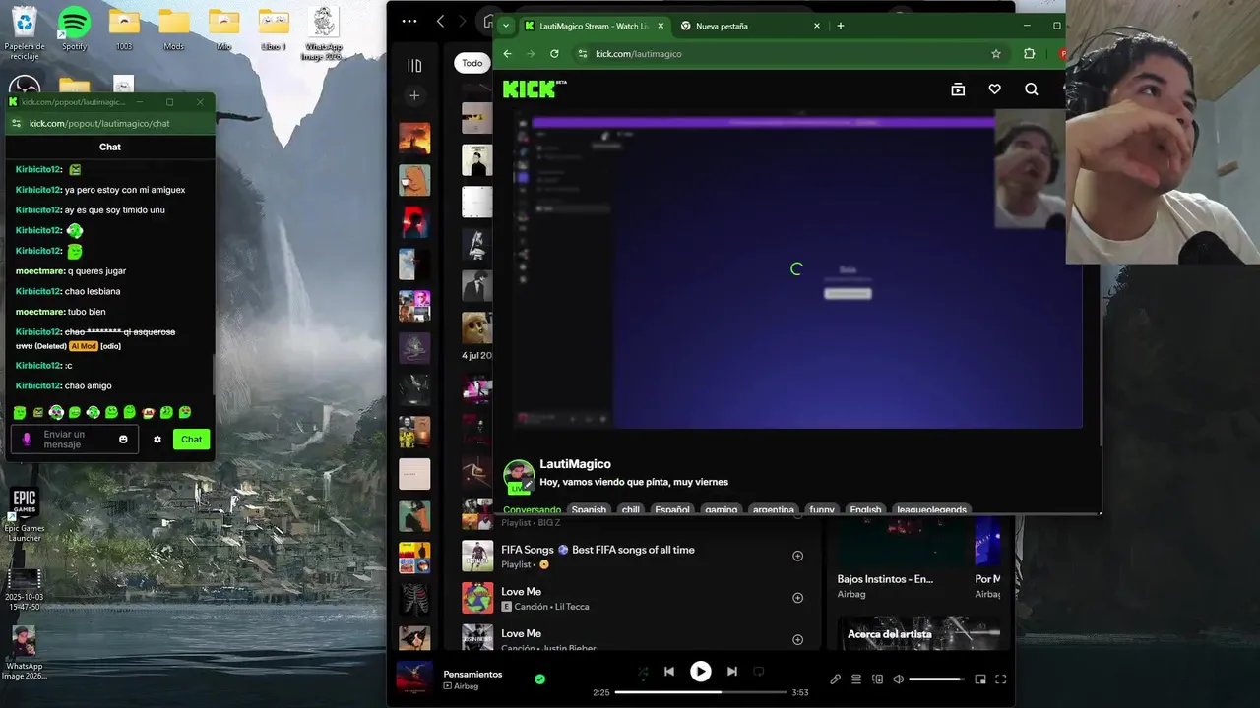Select the argentina tag on Kick stream
This screenshot has height=708, width=1260.
click(773, 509)
